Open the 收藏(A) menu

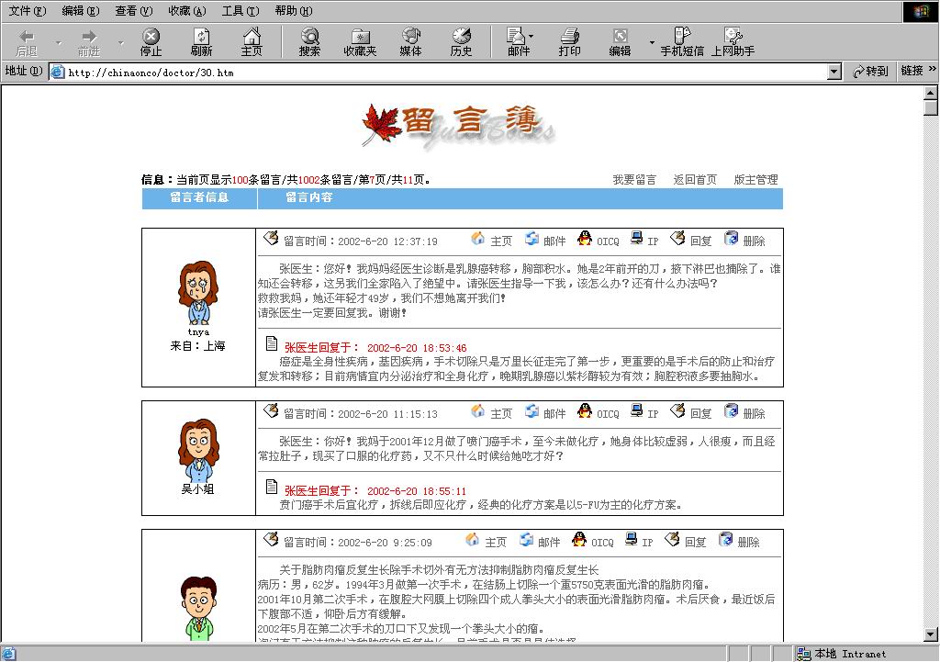187,11
